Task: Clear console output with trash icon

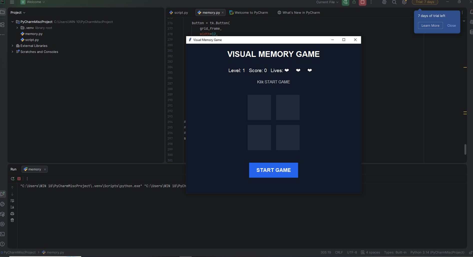Action: click(x=12, y=220)
